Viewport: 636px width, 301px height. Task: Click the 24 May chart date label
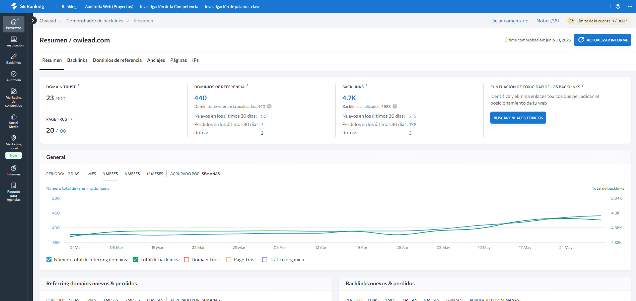[566, 248]
